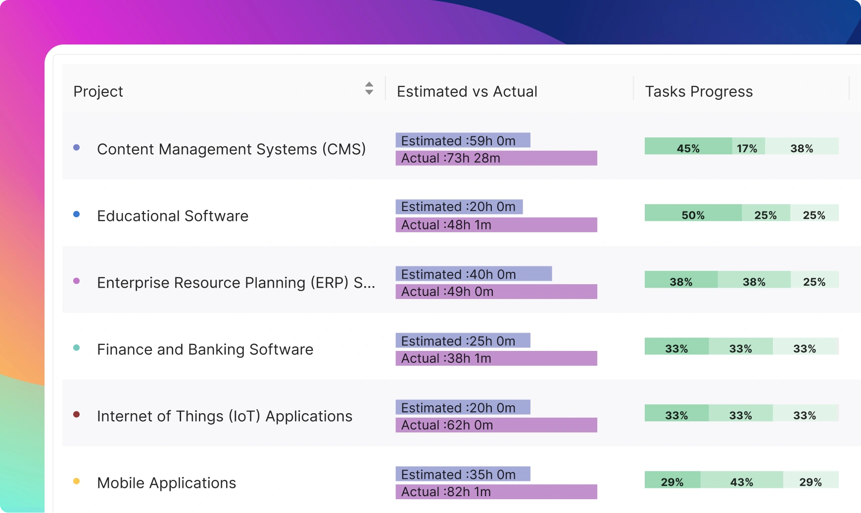Click the teal dot beside Finance and Banking

[x=76, y=347]
